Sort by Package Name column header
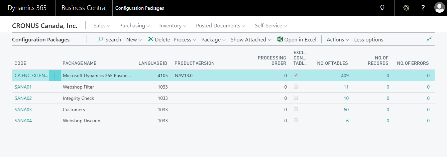The height and width of the screenshot is (157, 447). tap(80, 63)
